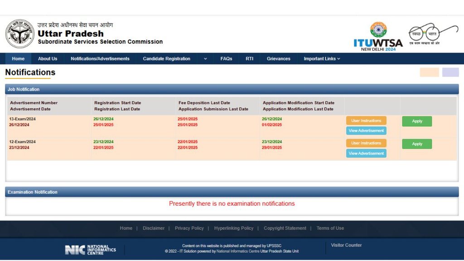The height and width of the screenshot is (261, 464).
Task: Expand the Important Links dropdown menu
Action: [322, 58]
